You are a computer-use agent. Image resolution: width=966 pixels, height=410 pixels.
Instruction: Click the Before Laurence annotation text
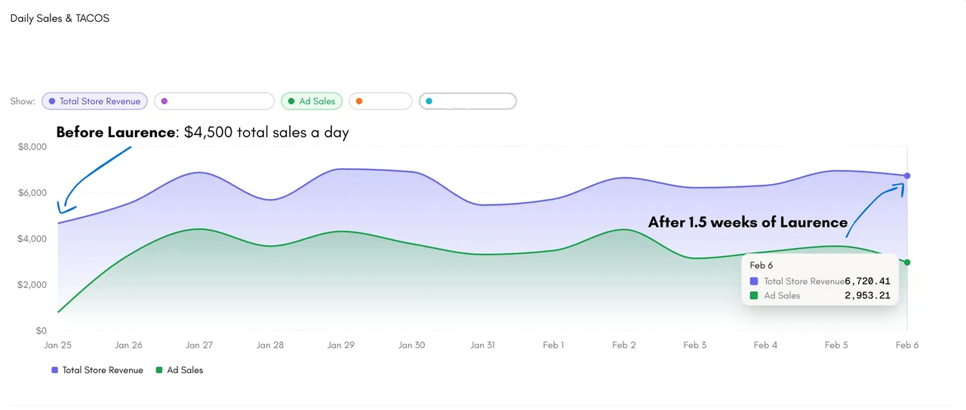[115, 133]
